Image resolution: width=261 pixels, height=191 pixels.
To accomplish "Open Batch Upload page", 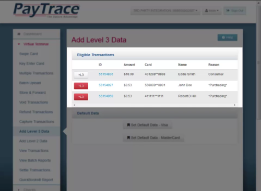I will [30, 83].
